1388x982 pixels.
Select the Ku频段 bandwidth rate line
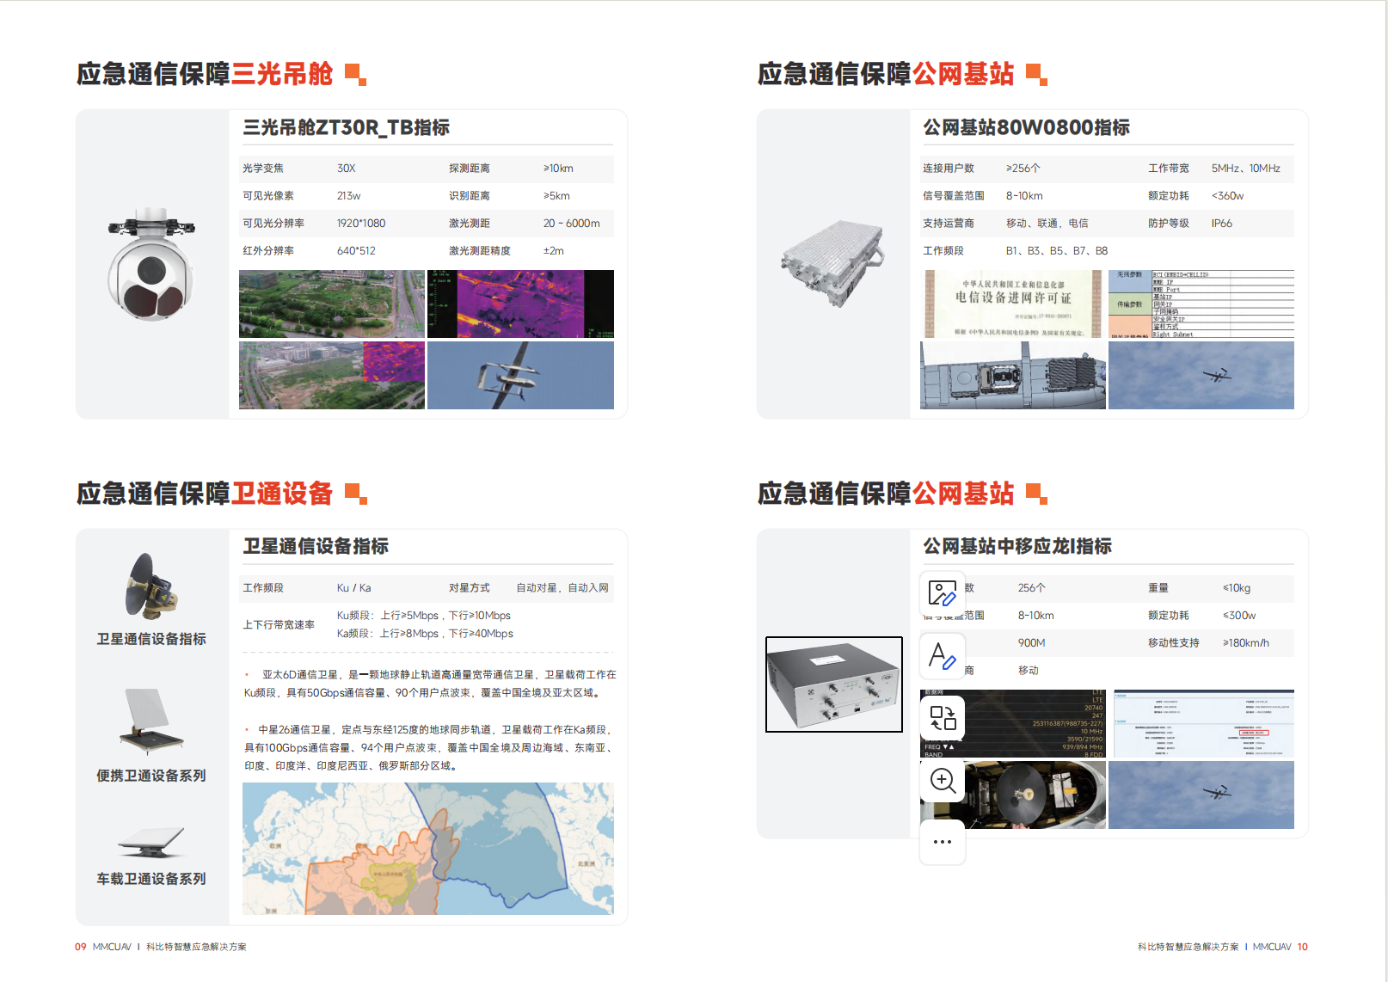click(x=424, y=616)
